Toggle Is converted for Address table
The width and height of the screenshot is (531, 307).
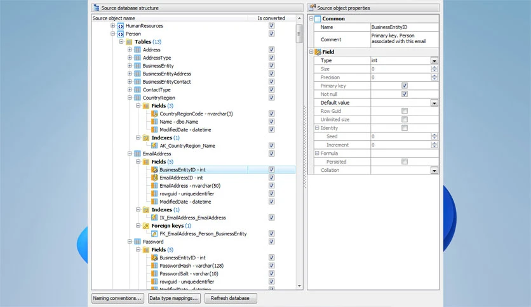click(272, 49)
